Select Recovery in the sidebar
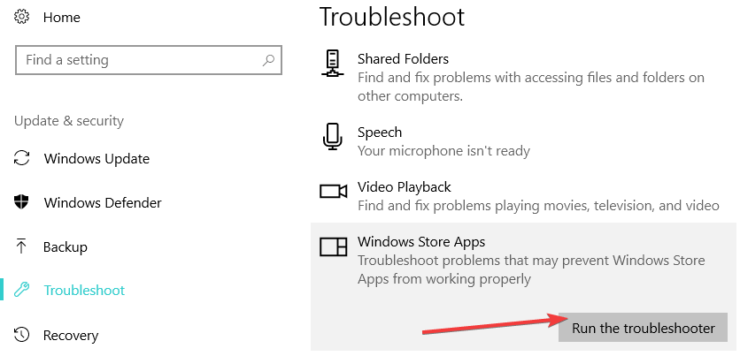The image size is (740, 356). [71, 335]
